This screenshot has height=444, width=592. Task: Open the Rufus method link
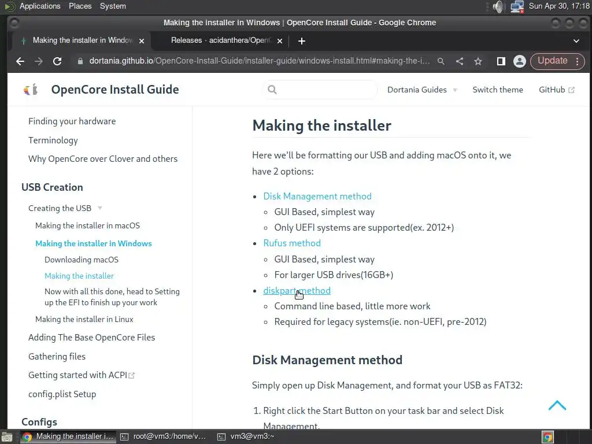tap(291, 243)
